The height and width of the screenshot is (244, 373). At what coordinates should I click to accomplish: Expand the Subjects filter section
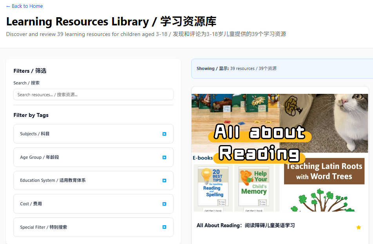93,134
